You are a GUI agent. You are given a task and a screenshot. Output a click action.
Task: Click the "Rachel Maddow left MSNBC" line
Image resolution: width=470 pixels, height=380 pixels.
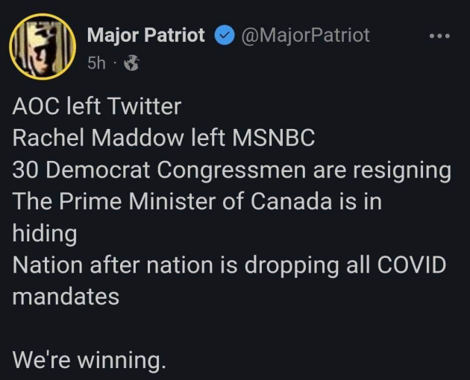pyautogui.click(x=164, y=139)
